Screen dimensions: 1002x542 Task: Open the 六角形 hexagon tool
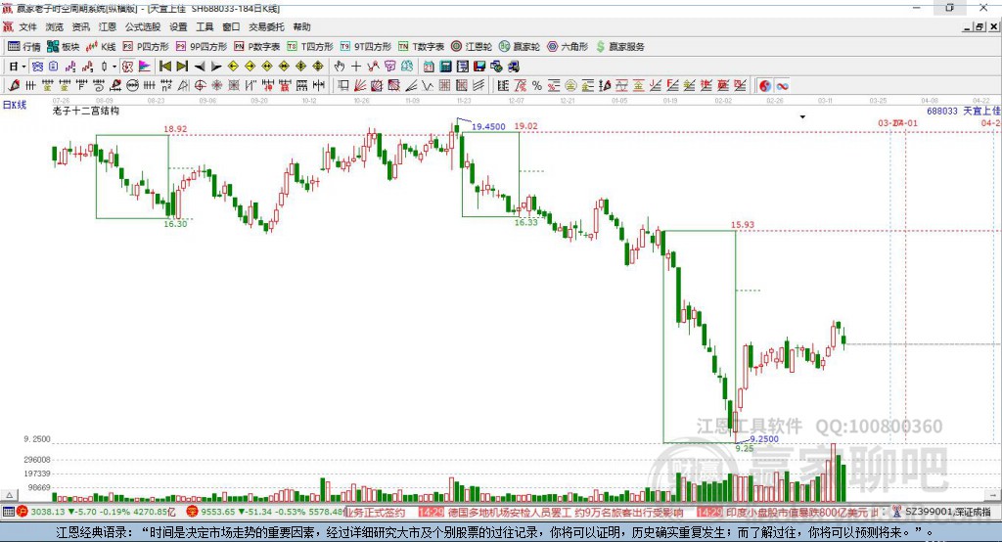pyautogui.click(x=568, y=47)
